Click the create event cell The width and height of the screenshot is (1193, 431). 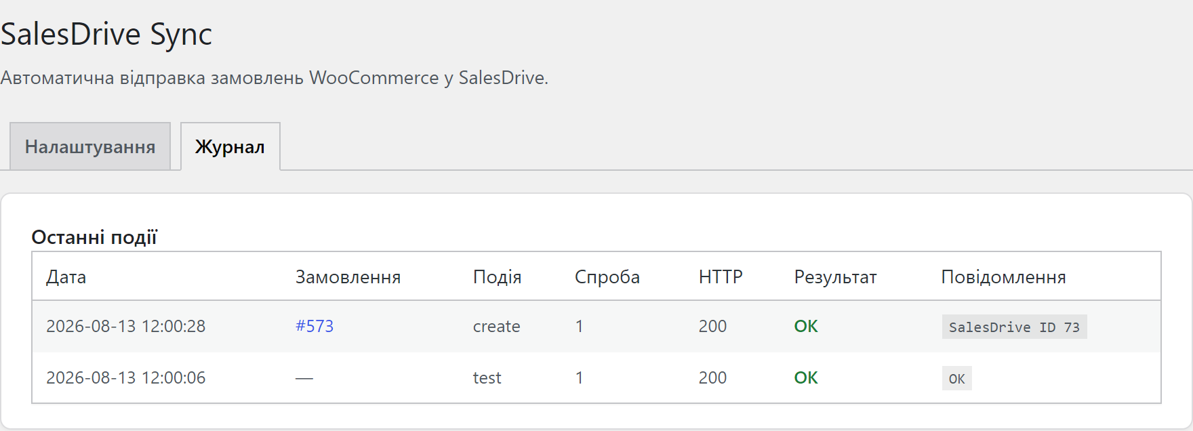497,326
